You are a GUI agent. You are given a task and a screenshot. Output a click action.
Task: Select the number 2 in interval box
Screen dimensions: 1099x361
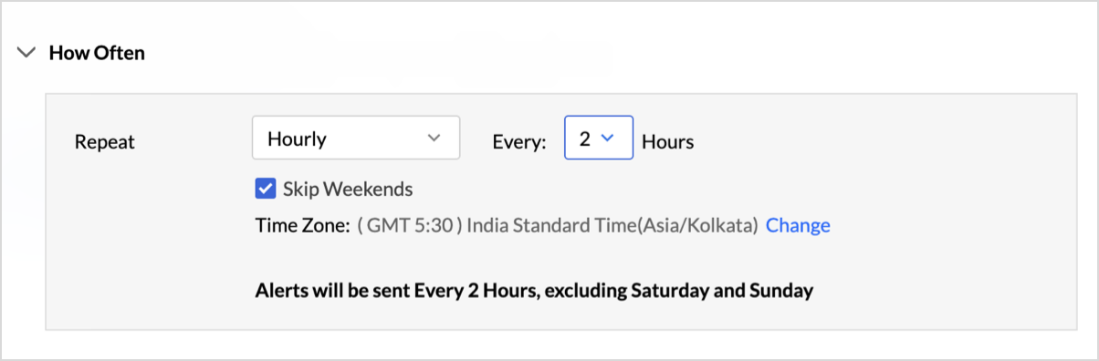(x=585, y=139)
